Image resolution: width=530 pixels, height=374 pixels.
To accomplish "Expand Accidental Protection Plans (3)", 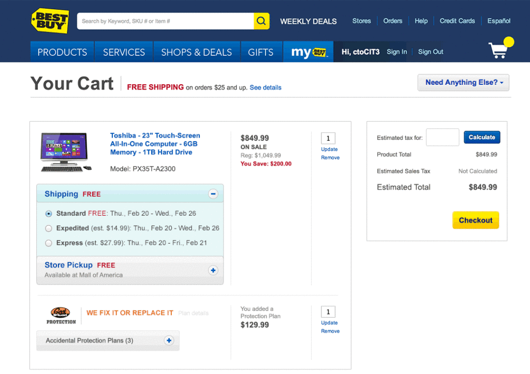I will point(169,340).
